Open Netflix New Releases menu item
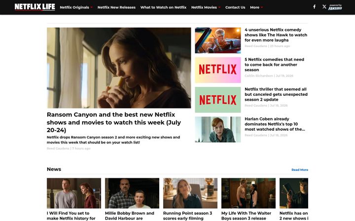Screen dimensions: 355x221 [x=116, y=7]
